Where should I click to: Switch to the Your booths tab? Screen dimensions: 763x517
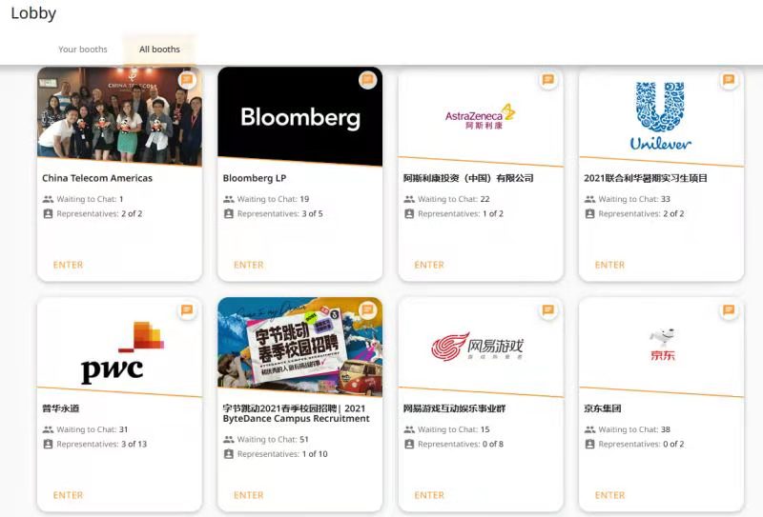(83, 50)
